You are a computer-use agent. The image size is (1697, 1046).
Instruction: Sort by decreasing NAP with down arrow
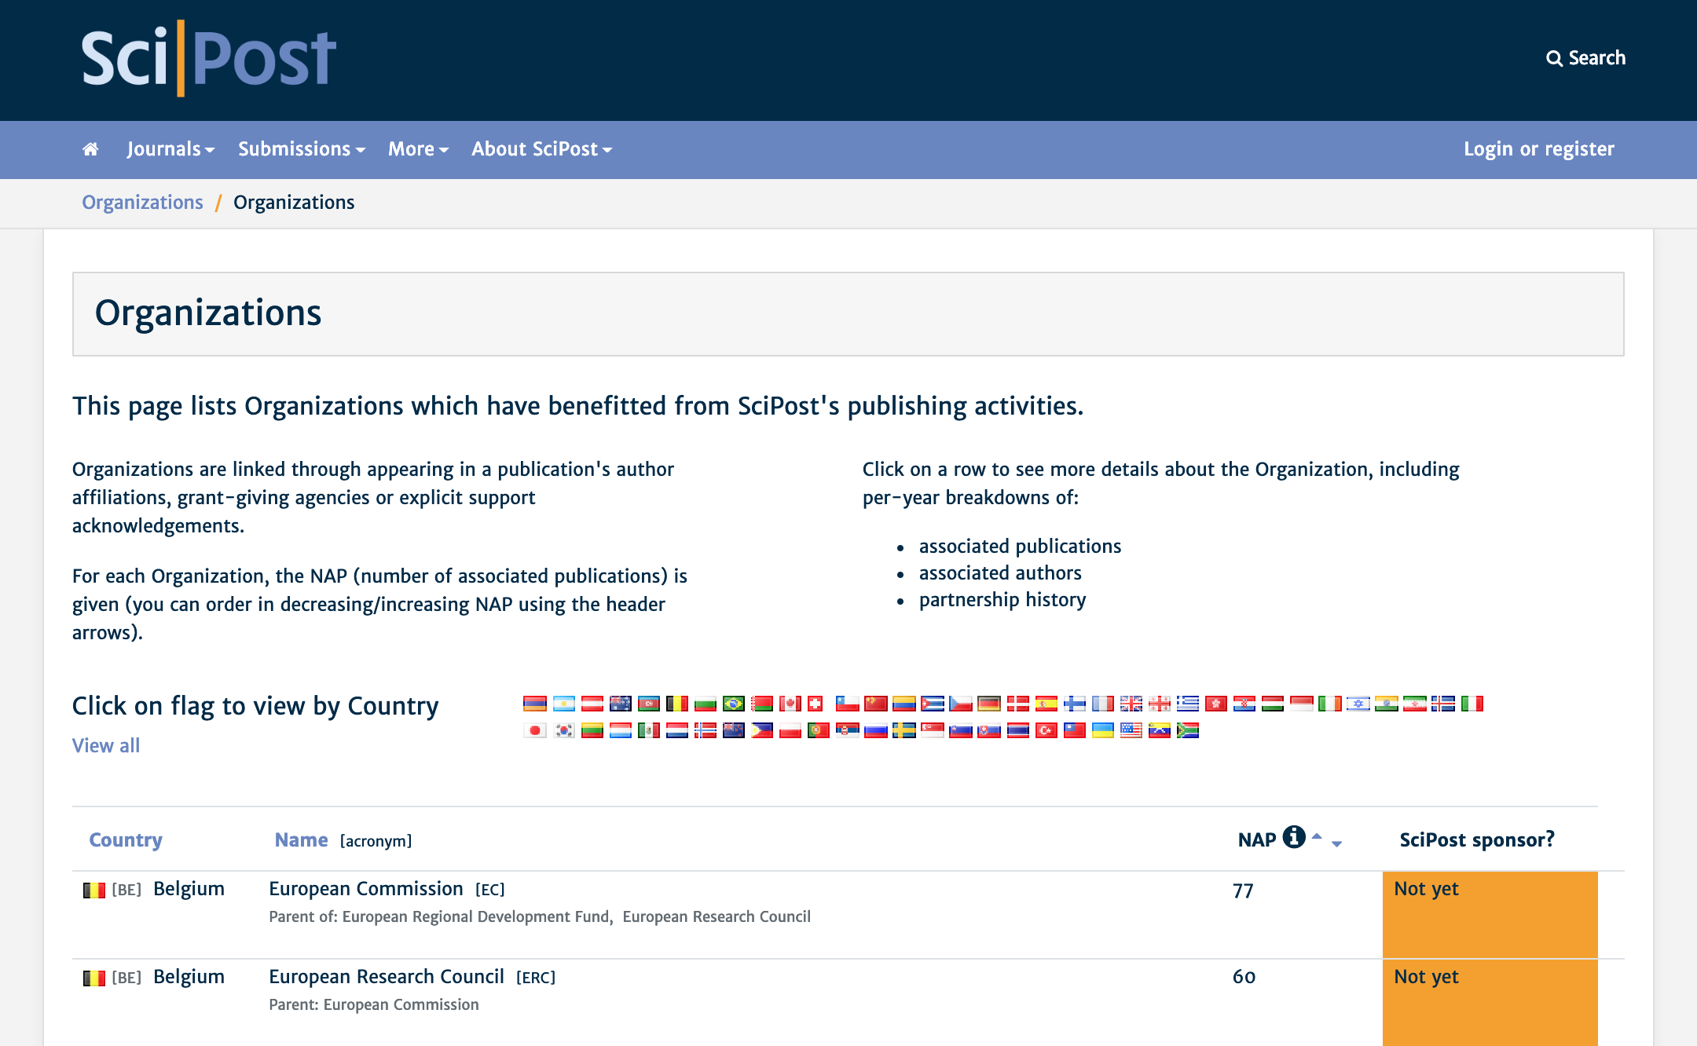(x=1336, y=843)
